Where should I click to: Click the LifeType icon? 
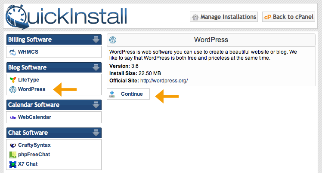click(x=13, y=80)
